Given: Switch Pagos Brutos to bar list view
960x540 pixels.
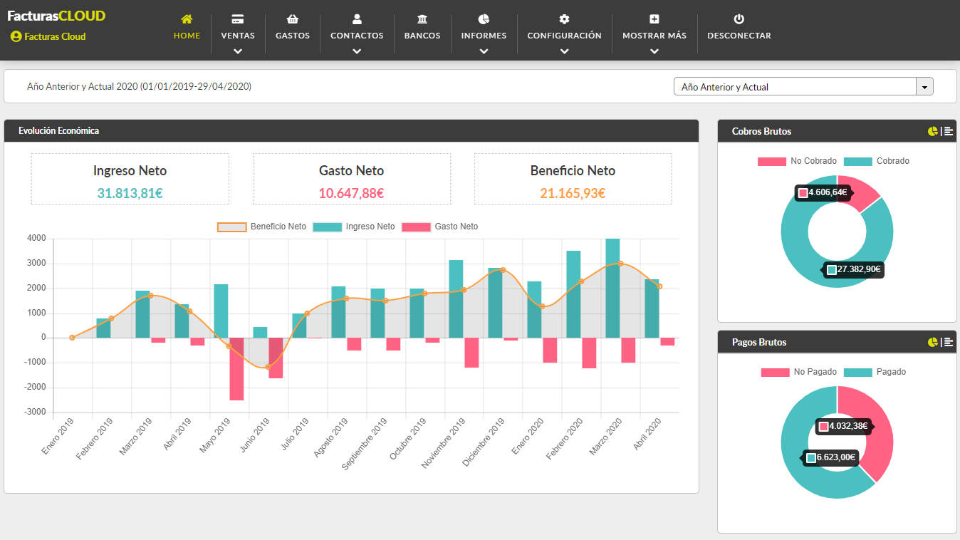Looking at the screenshot, I should (949, 342).
